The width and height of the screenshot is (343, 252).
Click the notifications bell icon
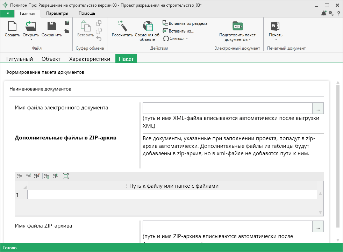coord(323,13)
